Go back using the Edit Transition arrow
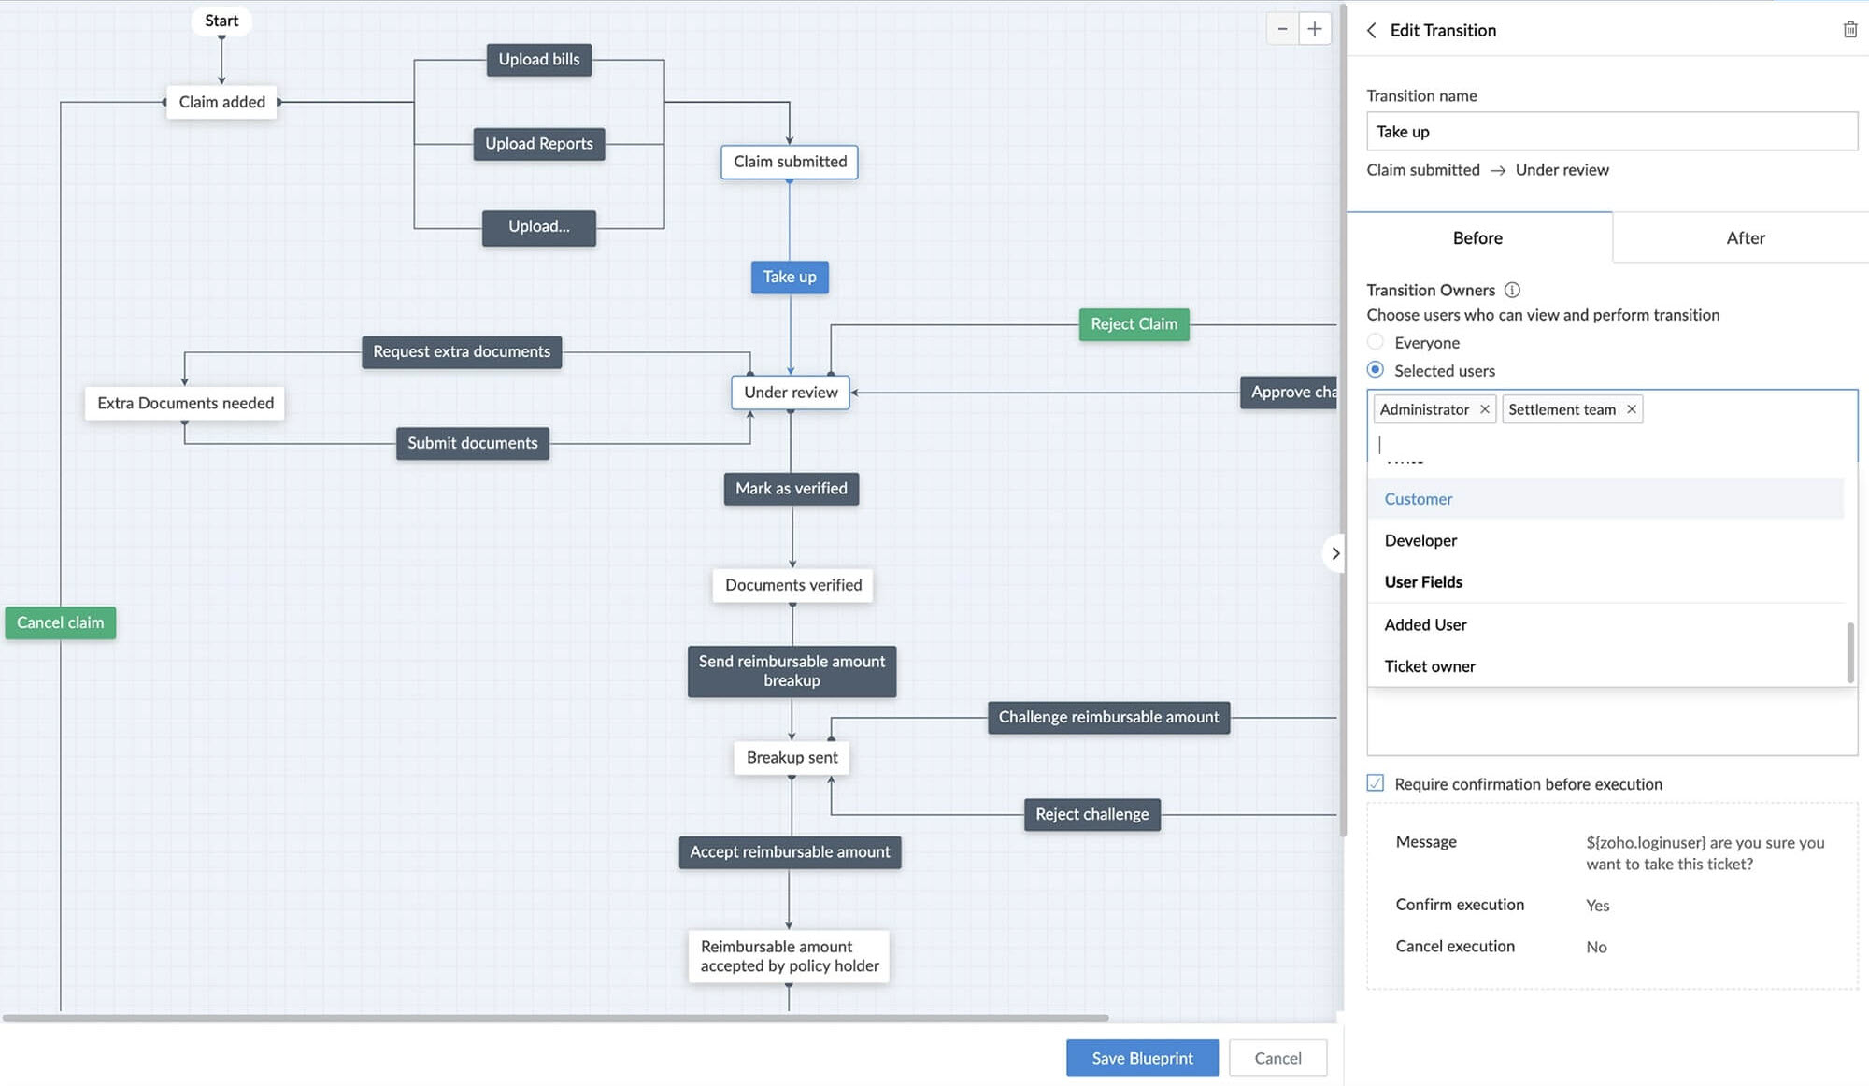Image resolution: width=1869 pixels, height=1086 pixels. (x=1371, y=30)
